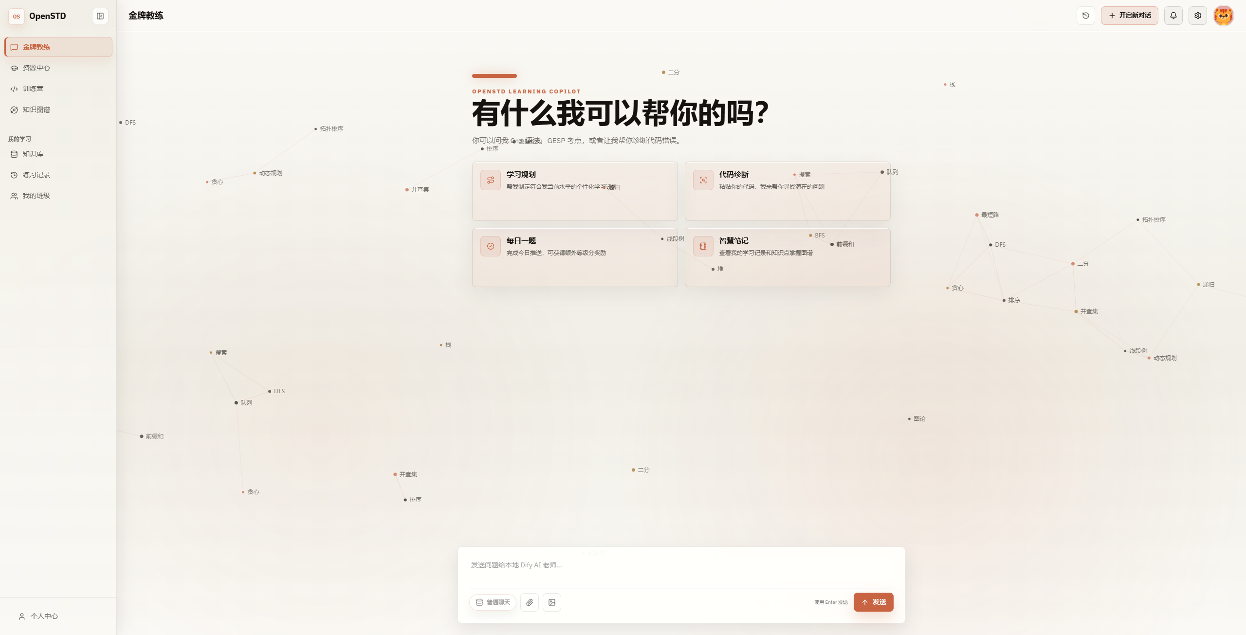Open settings via the gear icon
Screen dimensions: 1246x635
(1198, 16)
